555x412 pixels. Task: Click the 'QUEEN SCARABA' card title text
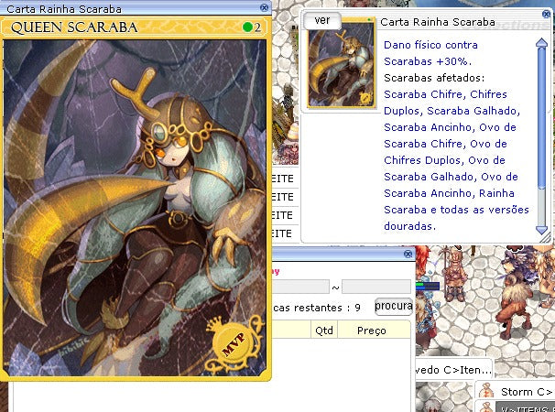pyautogui.click(x=74, y=27)
